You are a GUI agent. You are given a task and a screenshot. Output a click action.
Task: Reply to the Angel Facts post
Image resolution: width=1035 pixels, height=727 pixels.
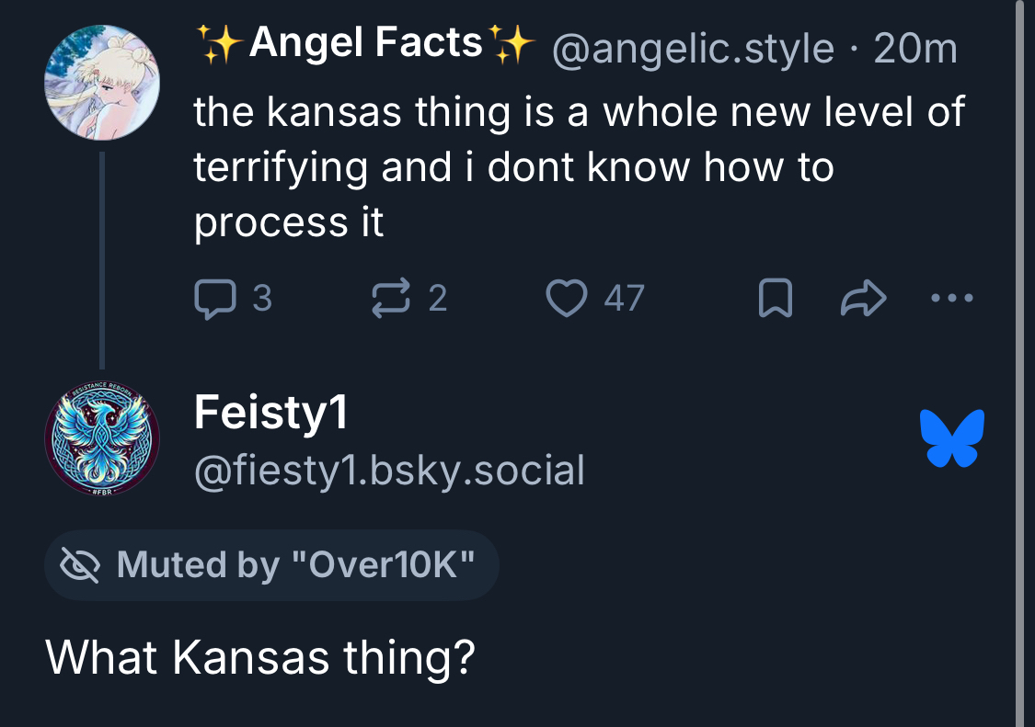point(216,299)
